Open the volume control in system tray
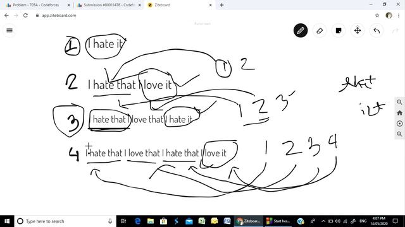 click(337, 221)
